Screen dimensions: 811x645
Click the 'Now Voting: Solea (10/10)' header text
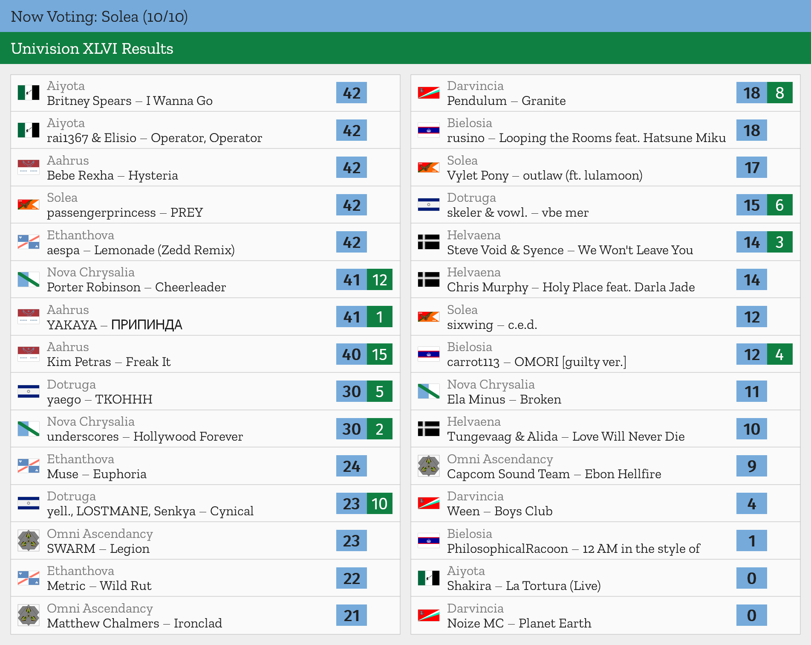click(x=99, y=17)
